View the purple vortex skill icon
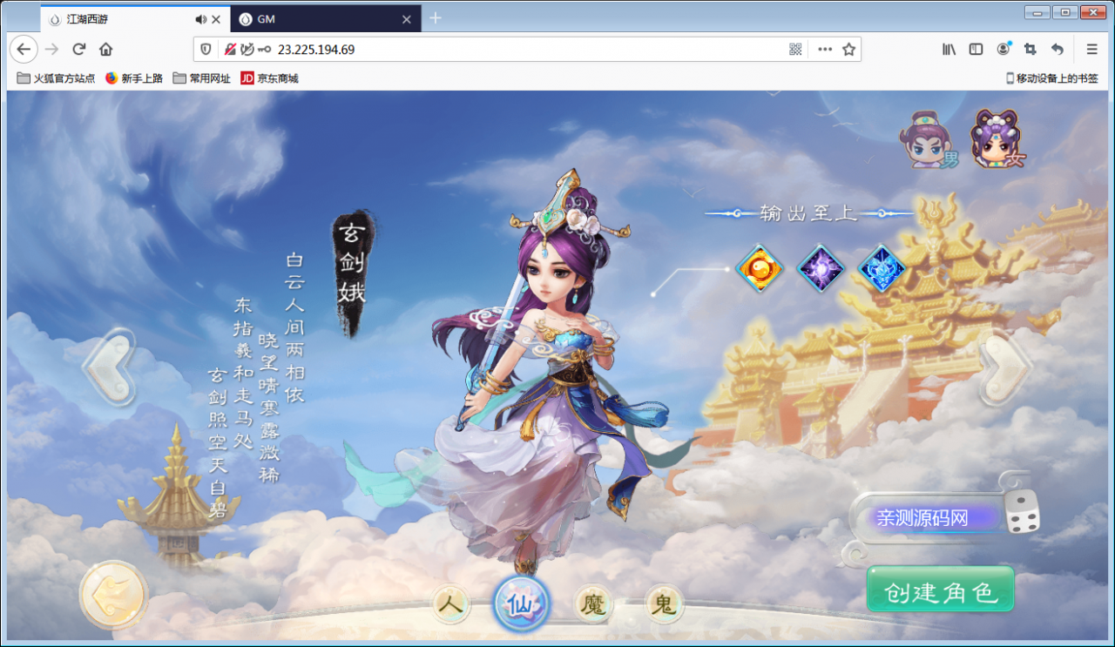The width and height of the screenshot is (1115, 647). point(819,269)
